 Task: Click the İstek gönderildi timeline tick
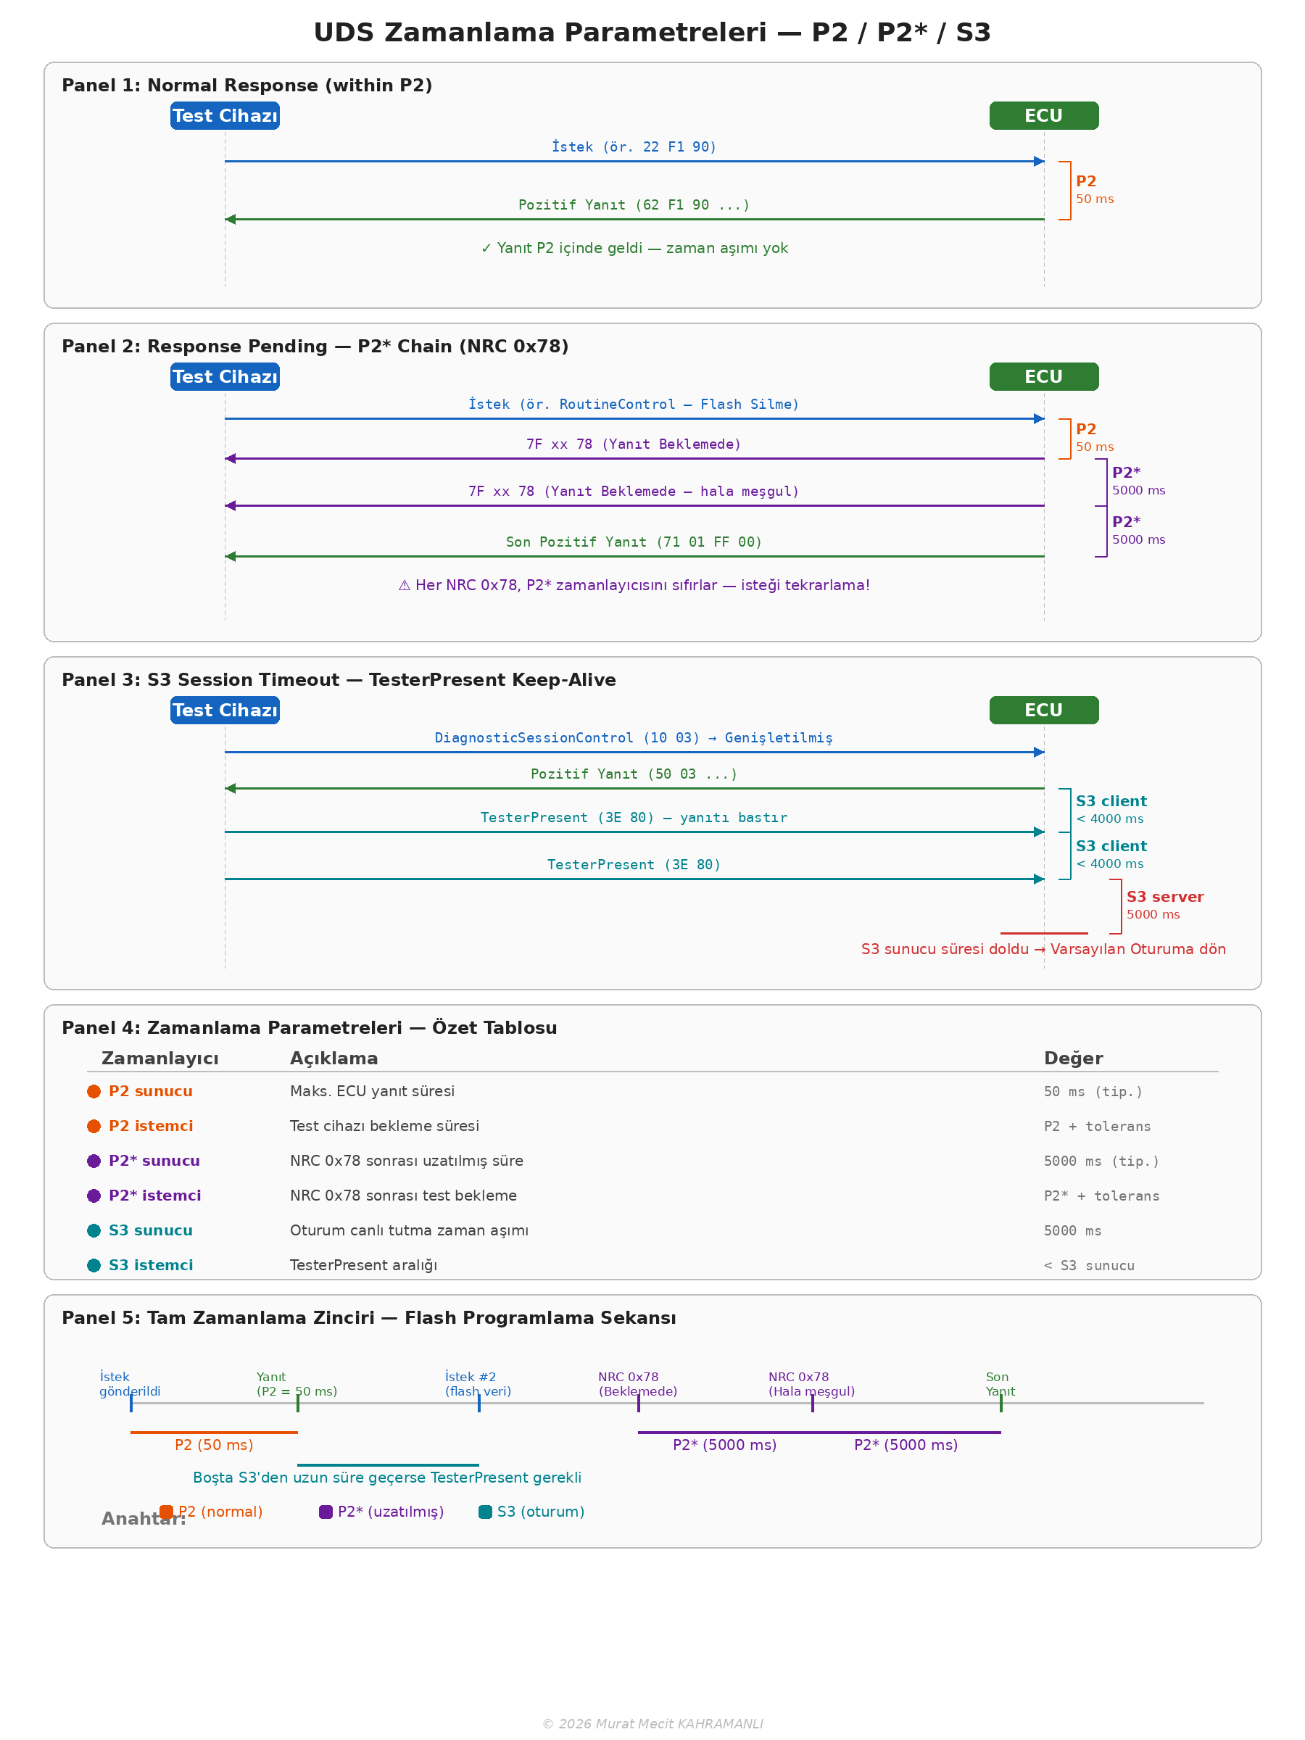pyautogui.click(x=131, y=1403)
